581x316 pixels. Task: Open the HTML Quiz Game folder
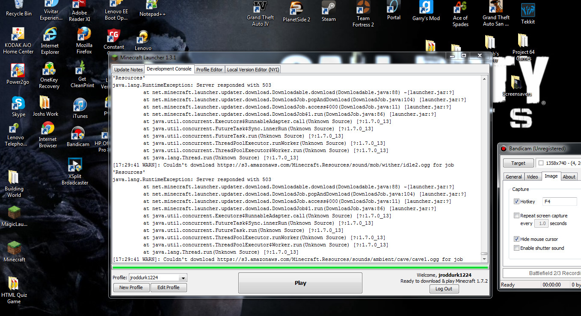point(14,290)
